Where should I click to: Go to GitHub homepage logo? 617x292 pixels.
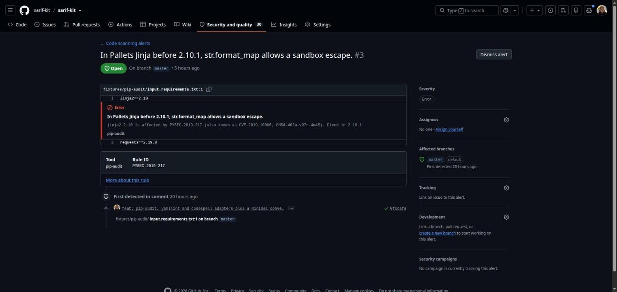click(x=25, y=10)
